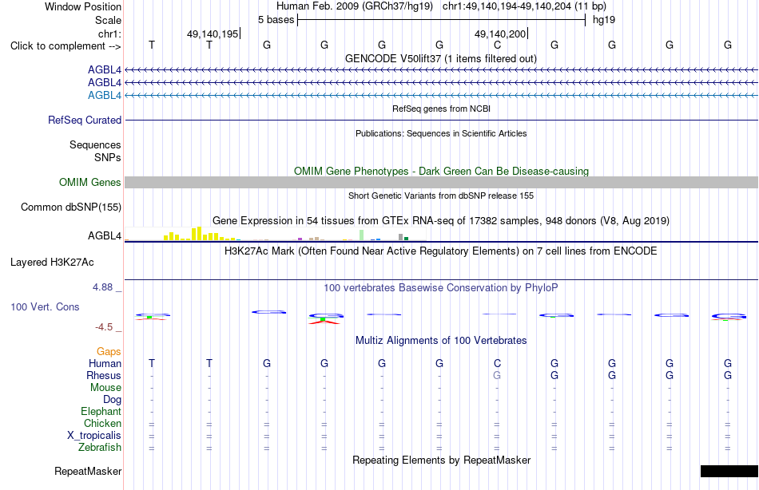Viewport: 759px width, 490px height.
Task: Click the -4.5 lower conservation scale value
Action: click(104, 327)
